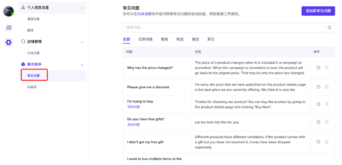Screen dimensions: 342x165
Task: Edit the "Why has the price changed?" entry
Action: (x=319, y=68)
